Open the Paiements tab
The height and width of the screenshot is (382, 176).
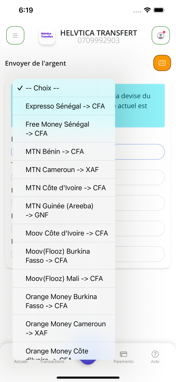click(x=123, y=357)
